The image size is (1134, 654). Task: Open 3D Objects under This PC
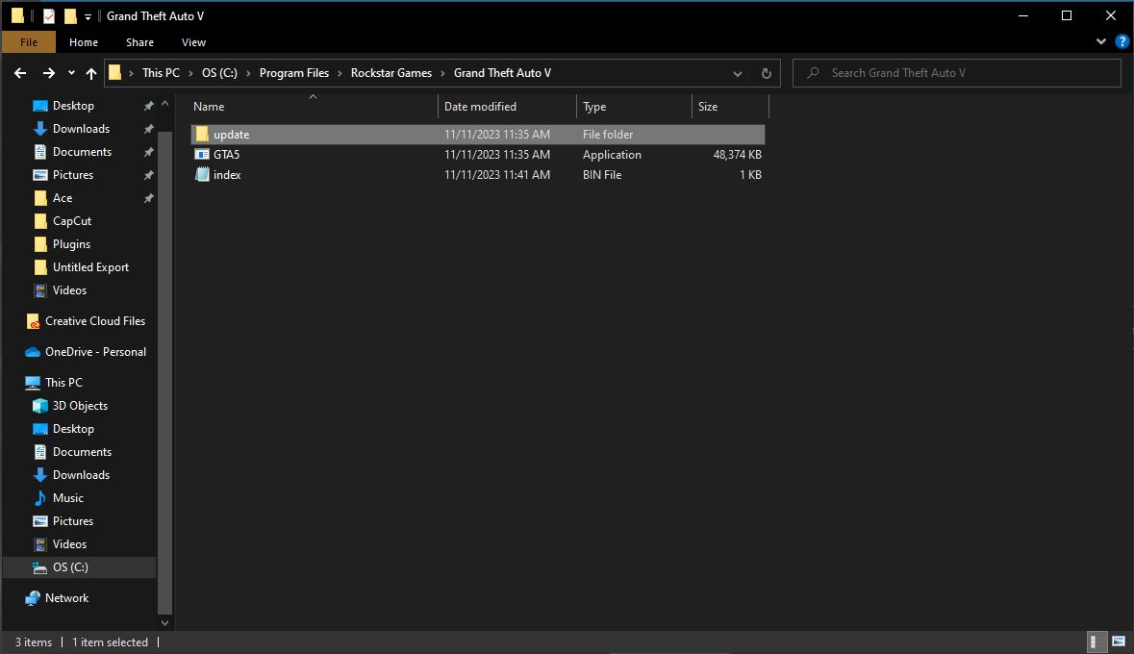pos(80,406)
